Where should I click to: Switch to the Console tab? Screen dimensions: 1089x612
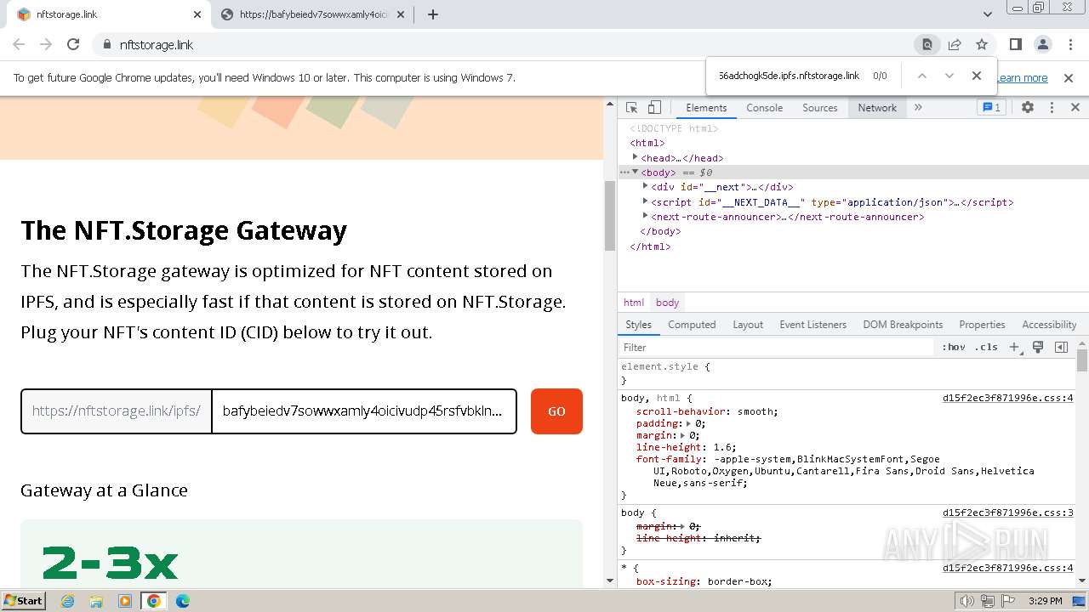click(x=764, y=108)
